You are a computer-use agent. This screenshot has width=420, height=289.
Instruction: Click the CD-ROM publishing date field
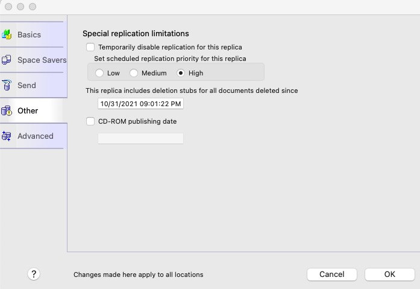140,139
